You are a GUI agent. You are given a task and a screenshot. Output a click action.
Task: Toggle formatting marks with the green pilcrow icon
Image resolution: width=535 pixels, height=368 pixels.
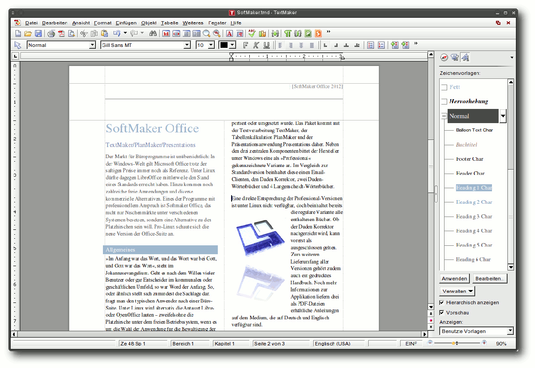pos(287,33)
